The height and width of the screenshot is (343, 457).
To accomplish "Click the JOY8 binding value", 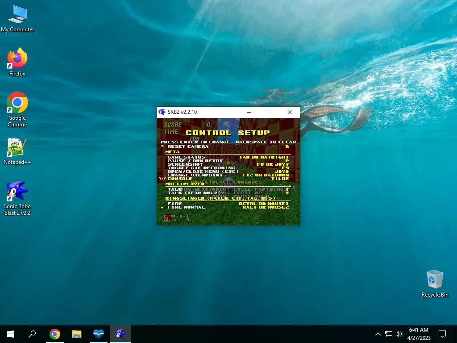I will tap(282, 171).
